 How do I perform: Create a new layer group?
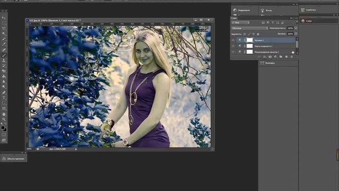click(x=281, y=57)
